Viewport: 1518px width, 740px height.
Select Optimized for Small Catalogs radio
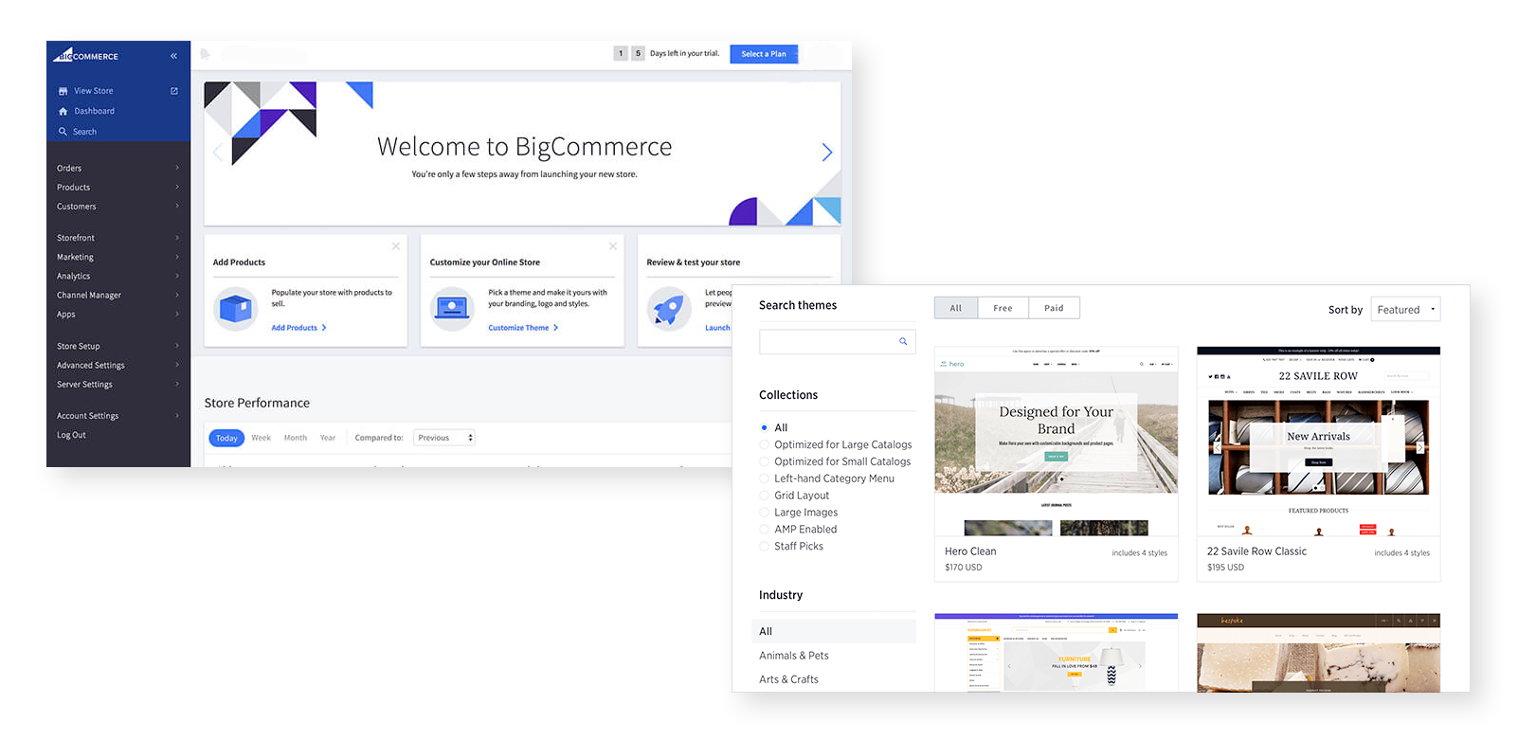tap(765, 461)
